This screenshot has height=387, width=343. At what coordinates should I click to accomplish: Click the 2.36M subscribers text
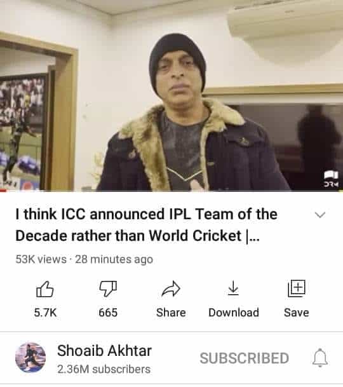[104, 369]
